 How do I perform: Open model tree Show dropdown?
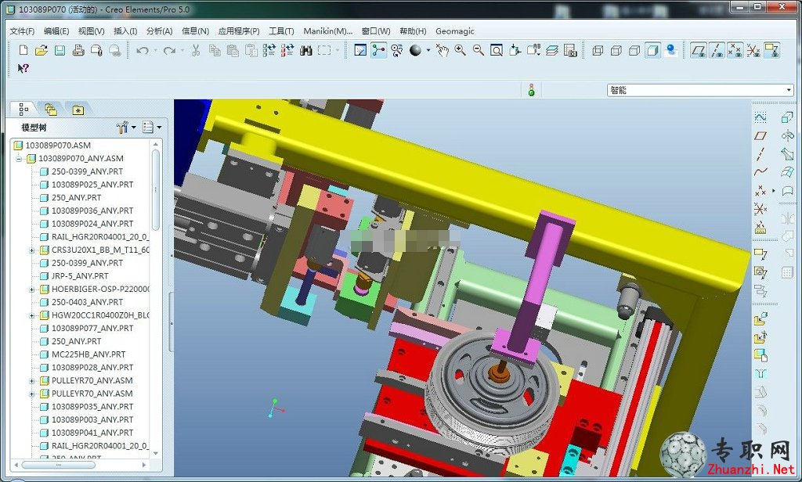pos(152,128)
